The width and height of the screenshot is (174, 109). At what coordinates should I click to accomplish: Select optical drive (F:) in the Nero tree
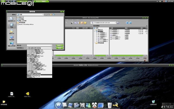[102, 38]
